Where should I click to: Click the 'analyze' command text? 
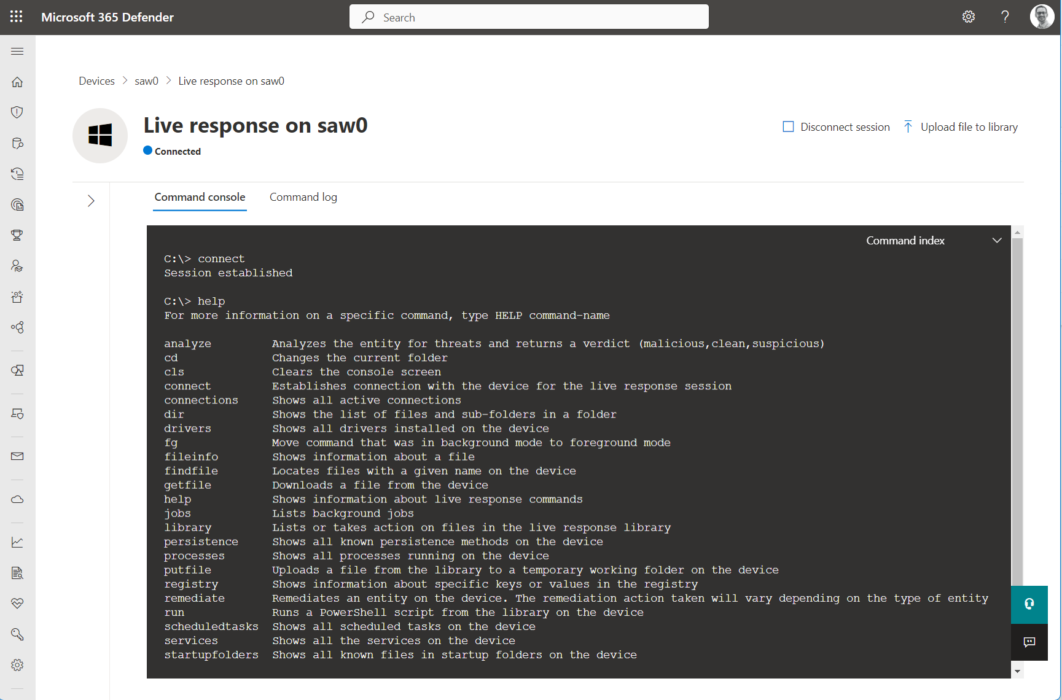coord(187,344)
